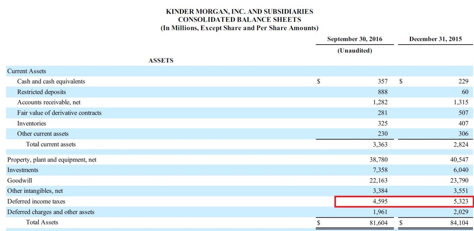Select the "Current Assets" row label

coord(27,71)
